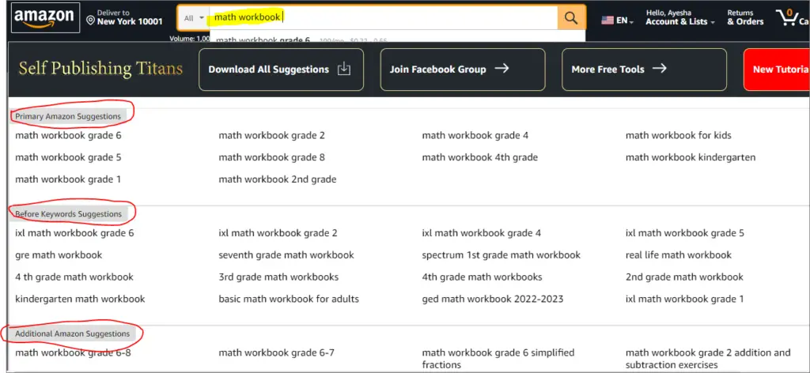Click 4th grade math workbooks
Viewport: 810px width, 373px height.
coord(482,277)
